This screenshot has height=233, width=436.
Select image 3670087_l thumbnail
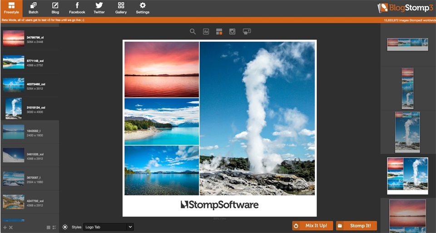(x=14, y=178)
